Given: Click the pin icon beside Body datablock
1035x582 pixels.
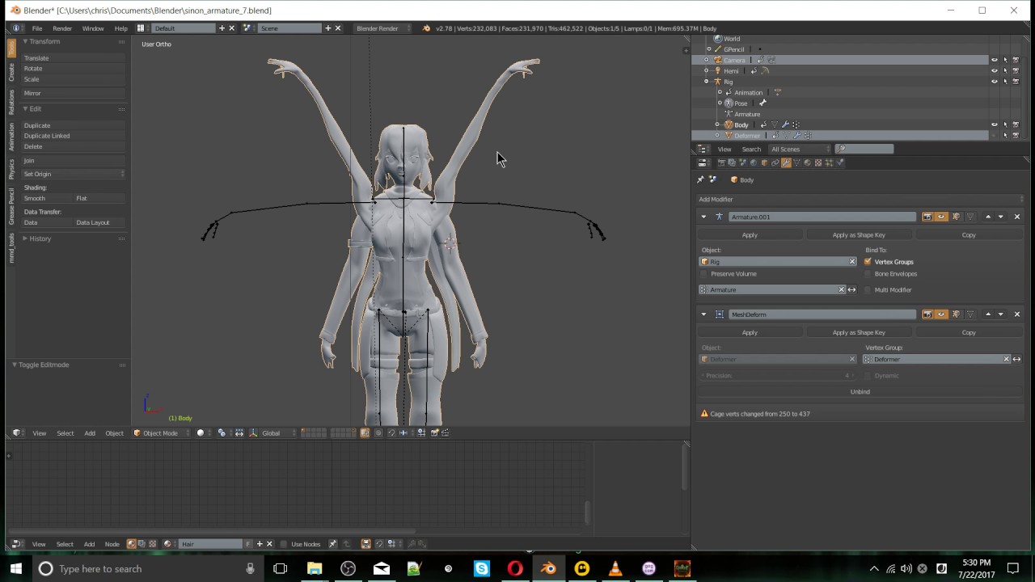Looking at the screenshot, I should point(700,179).
